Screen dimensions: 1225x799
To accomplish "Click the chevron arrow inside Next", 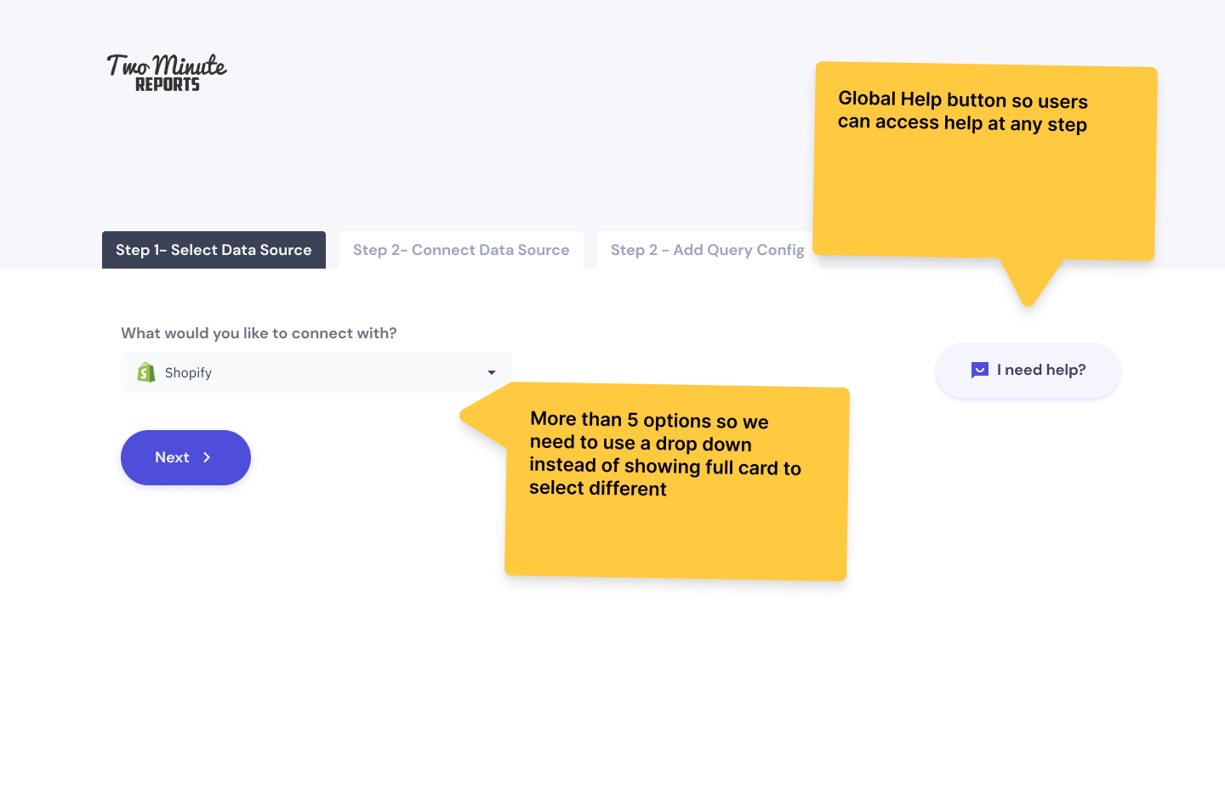I will (207, 457).
